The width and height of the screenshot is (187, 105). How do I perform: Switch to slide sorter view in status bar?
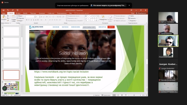(118, 95)
